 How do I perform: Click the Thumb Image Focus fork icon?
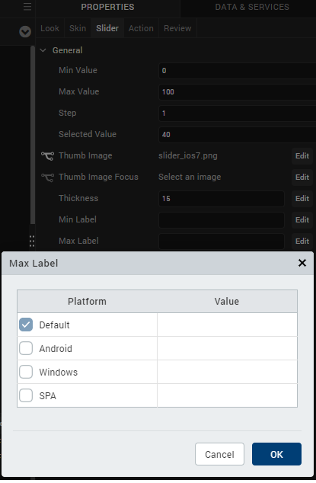point(47,177)
